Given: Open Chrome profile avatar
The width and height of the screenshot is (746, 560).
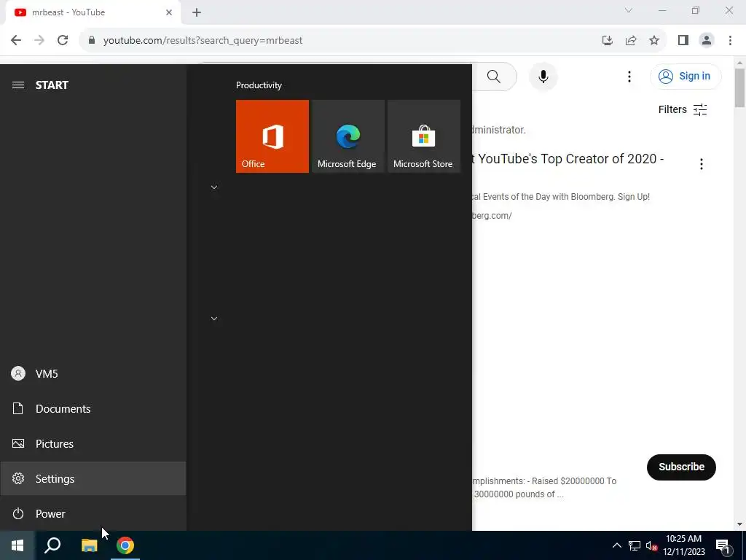Looking at the screenshot, I should click(707, 41).
